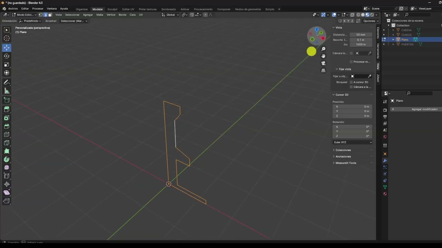Image resolution: width=442 pixels, height=248 pixels.
Task: Switch perspective/orthographic with grid icon
Action: point(323,71)
